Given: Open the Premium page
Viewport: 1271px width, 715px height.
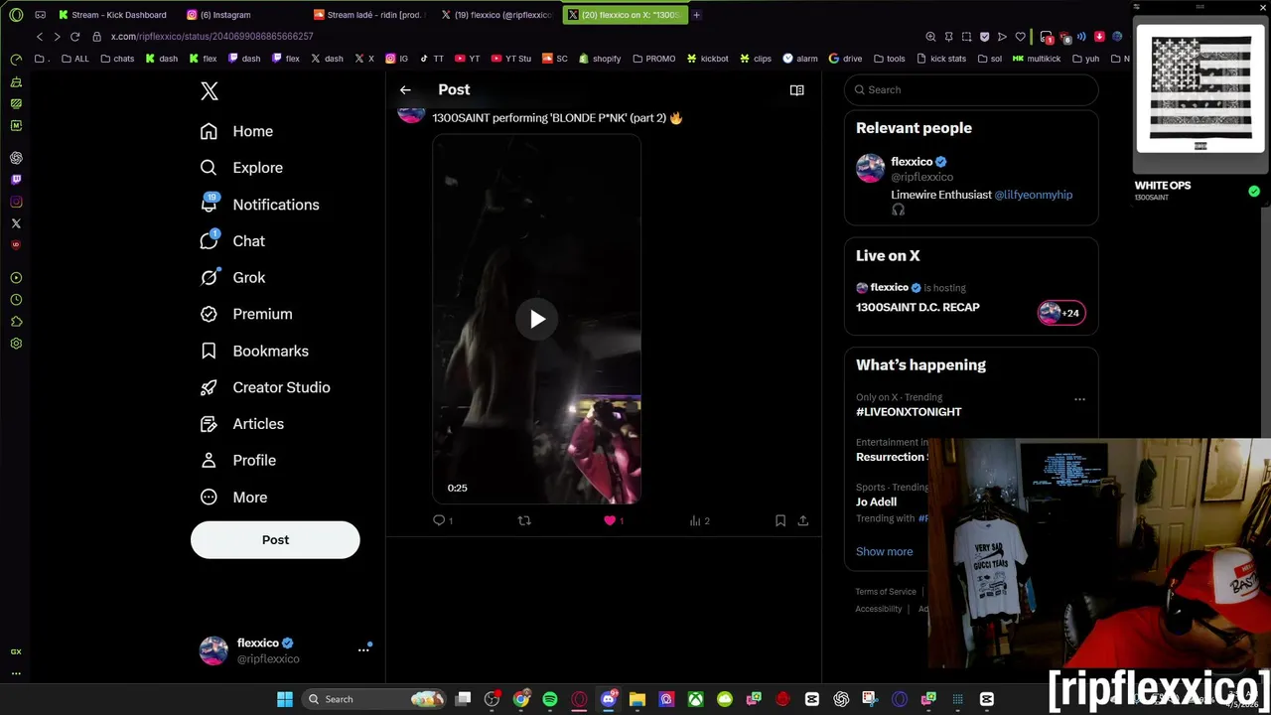Looking at the screenshot, I should pos(246,314).
